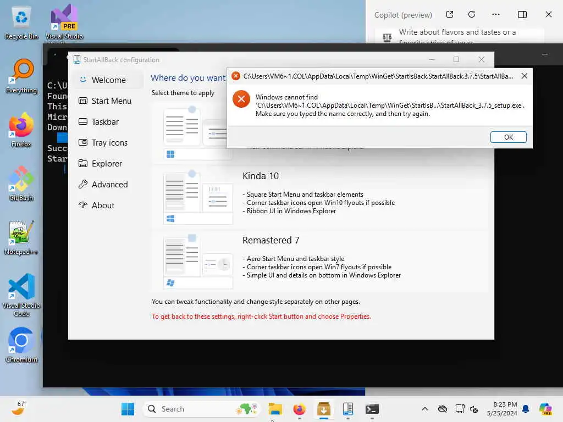The width and height of the screenshot is (563, 422).
Task: Open Copilot more options menu
Action: (496, 15)
